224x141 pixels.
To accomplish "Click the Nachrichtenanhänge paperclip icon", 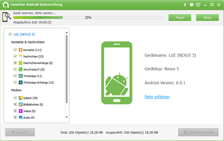I will 20,63.
